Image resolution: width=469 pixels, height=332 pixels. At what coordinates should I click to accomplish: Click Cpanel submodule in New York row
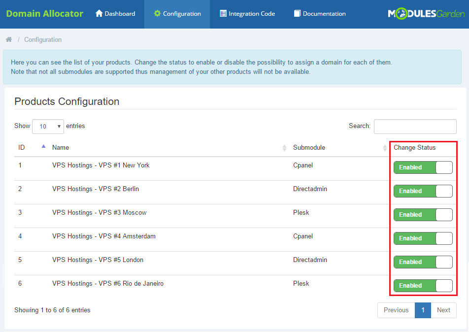(x=303, y=165)
